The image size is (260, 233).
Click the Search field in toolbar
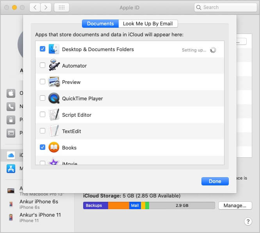point(225,7)
